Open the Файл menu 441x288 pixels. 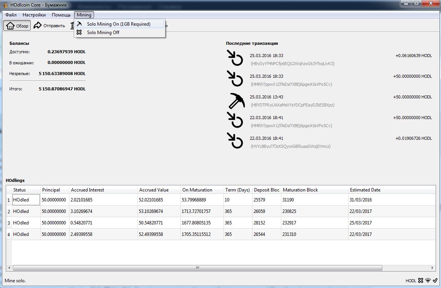click(x=11, y=15)
